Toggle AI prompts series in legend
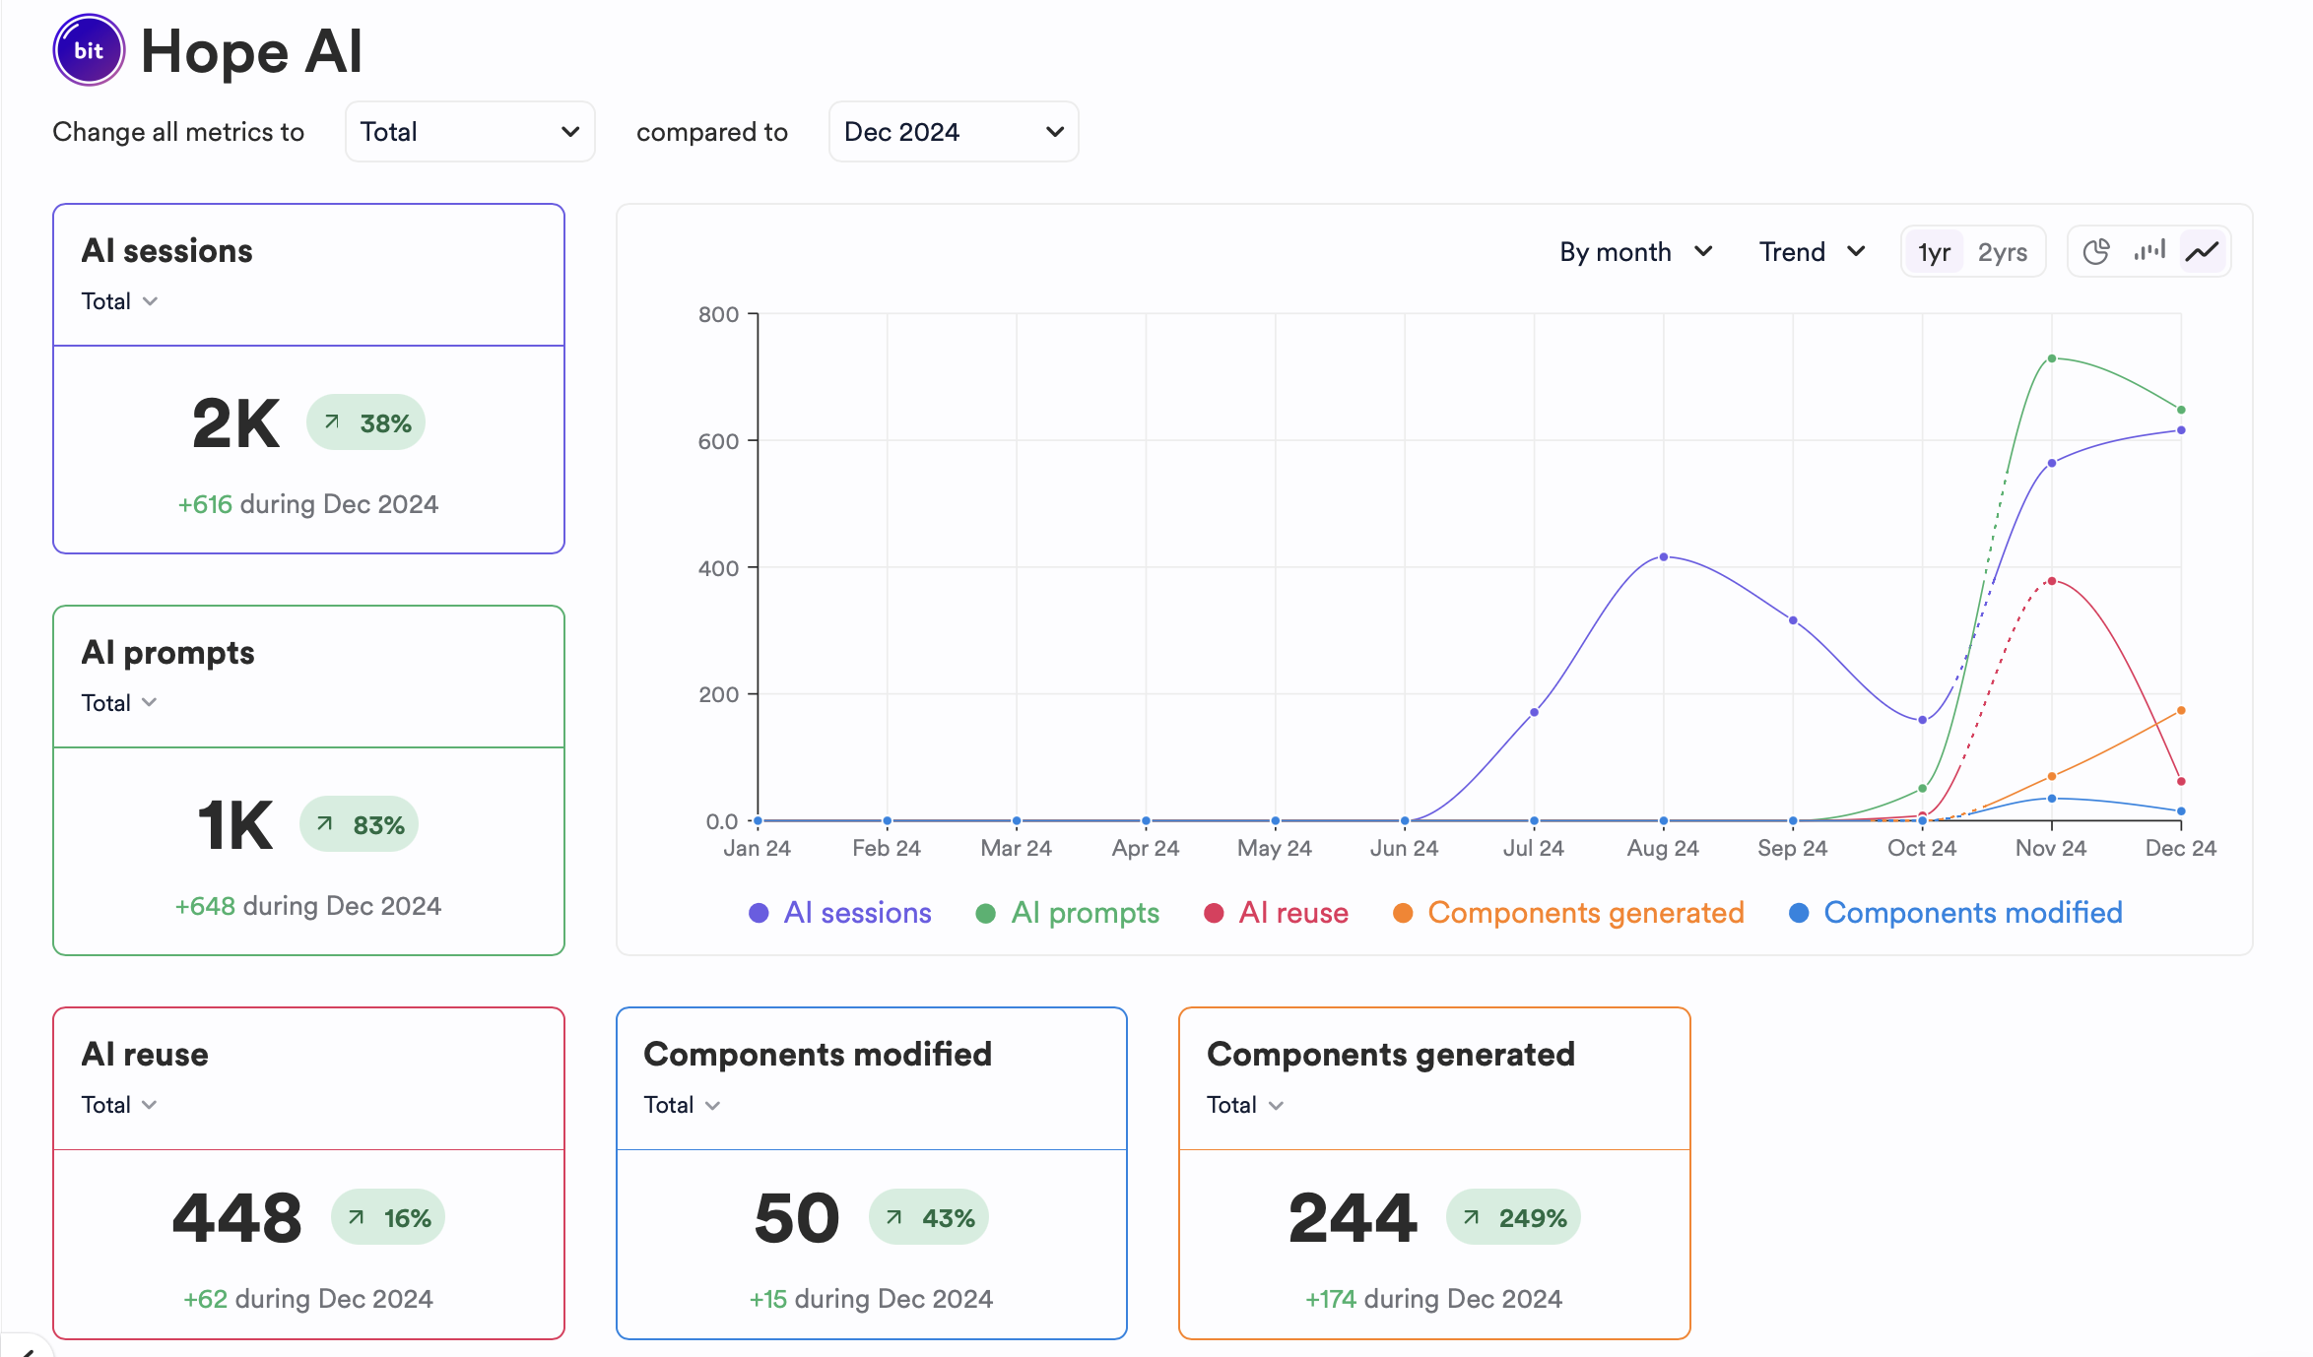Image resolution: width=2313 pixels, height=1357 pixels. coord(1068,913)
